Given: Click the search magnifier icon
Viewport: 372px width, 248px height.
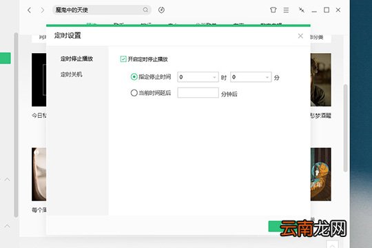Looking at the screenshot, I should 145,10.
